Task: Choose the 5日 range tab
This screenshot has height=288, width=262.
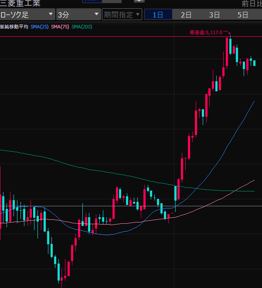Action: coord(243,14)
